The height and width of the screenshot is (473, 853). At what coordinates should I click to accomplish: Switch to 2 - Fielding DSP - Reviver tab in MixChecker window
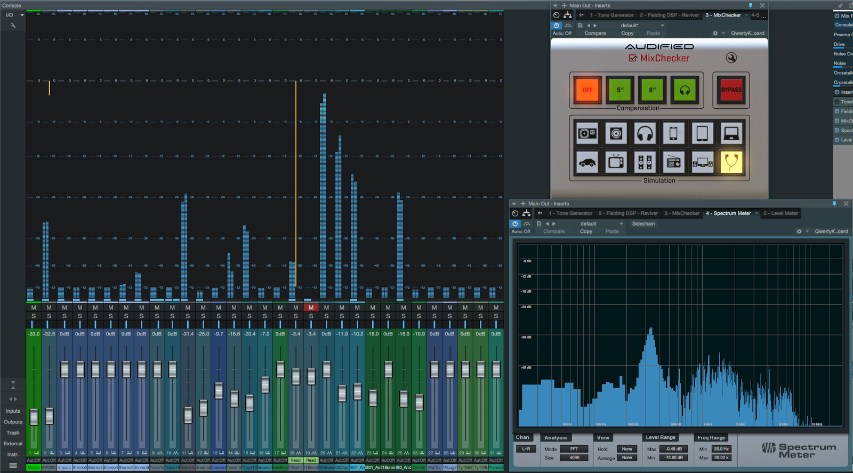669,15
